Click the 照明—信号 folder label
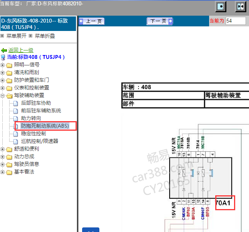 point(27,65)
